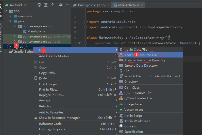Viewport: 202px width, 135px height.
Task: Collapse the java folder in project tree
Action: click(10, 21)
